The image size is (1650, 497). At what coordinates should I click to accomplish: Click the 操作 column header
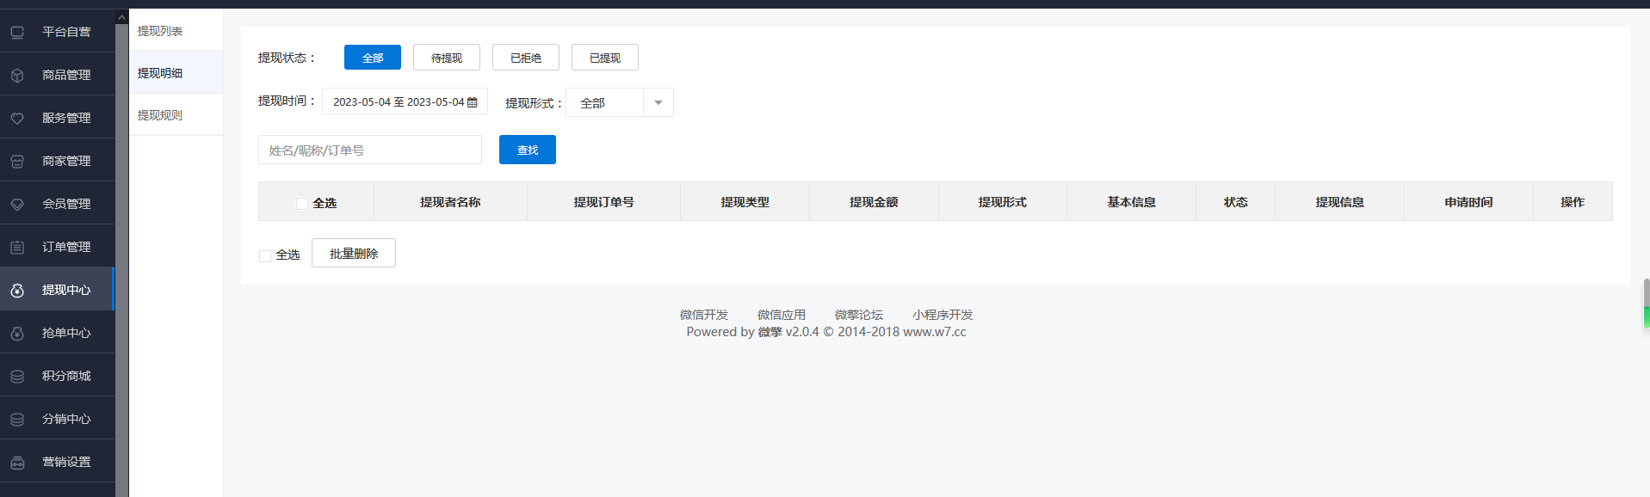[x=1573, y=202]
